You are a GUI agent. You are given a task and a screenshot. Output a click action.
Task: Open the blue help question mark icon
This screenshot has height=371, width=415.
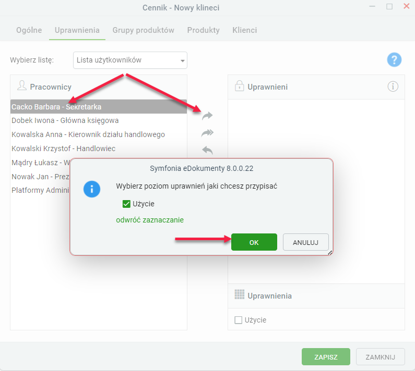[x=394, y=60]
